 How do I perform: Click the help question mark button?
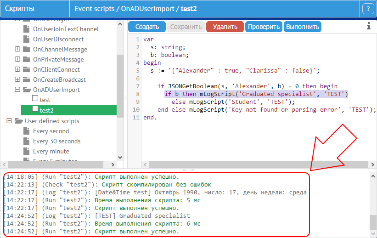[368, 9]
